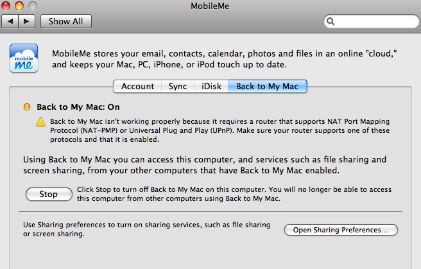Switch to the Account tab
Image resolution: width=421 pixels, height=269 pixels.
click(x=137, y=86)
